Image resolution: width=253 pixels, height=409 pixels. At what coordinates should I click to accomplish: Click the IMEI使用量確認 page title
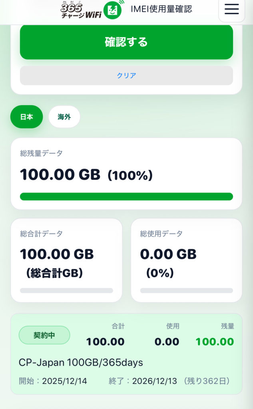point(161,9)
